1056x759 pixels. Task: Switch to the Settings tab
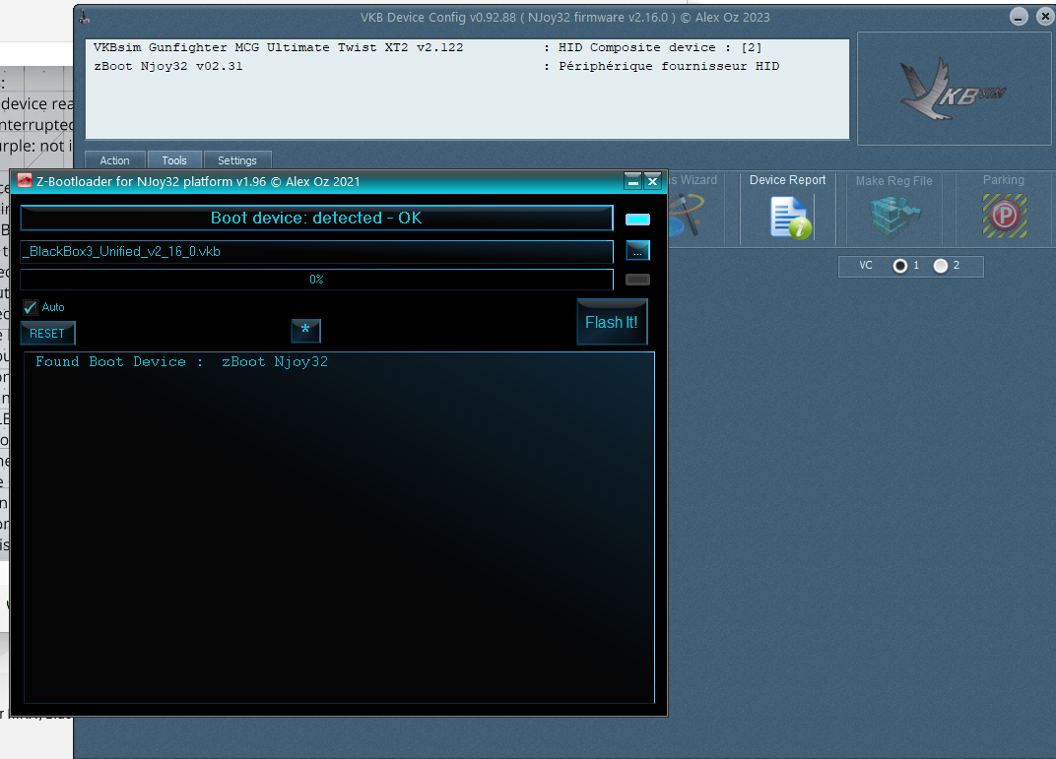(x=237, y=160)
